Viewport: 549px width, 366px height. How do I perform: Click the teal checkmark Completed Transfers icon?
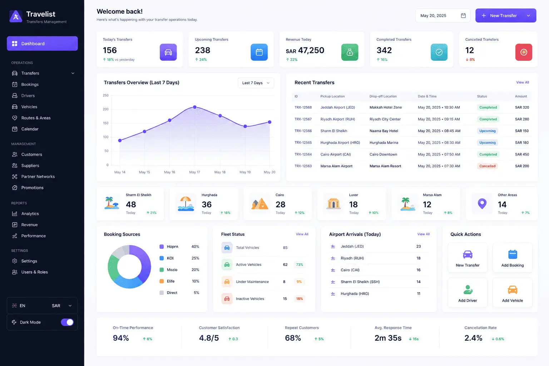coord(439,52)
